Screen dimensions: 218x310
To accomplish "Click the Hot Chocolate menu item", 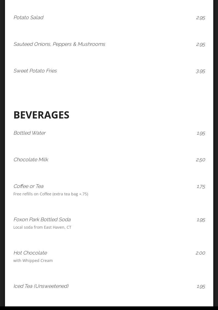I will (x=30, y=253).
